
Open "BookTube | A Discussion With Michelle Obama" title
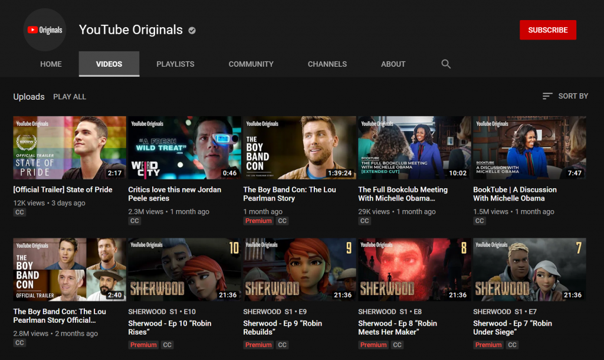[515, 194]
